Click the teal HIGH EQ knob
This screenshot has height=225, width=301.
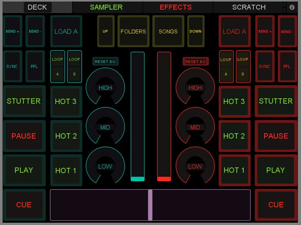105,86
